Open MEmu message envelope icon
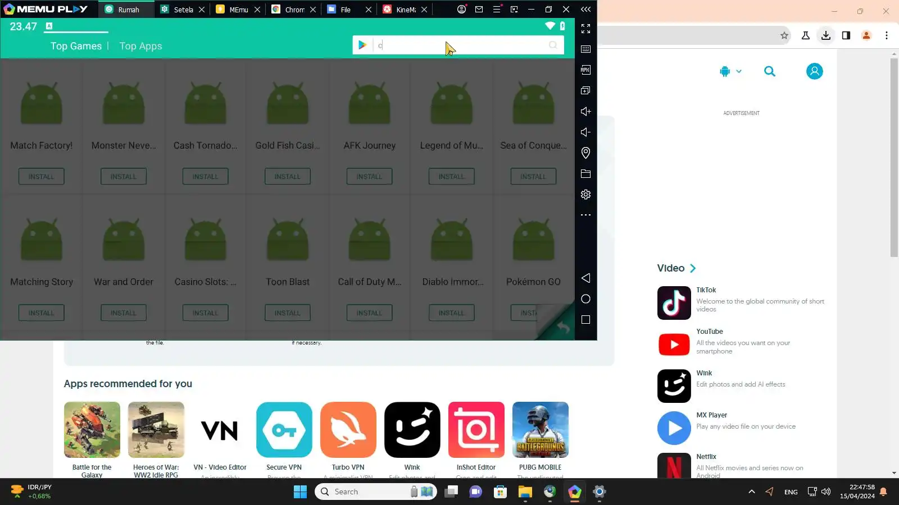The image size is (899, 505). pyautogui.click(x=479, y=10)
